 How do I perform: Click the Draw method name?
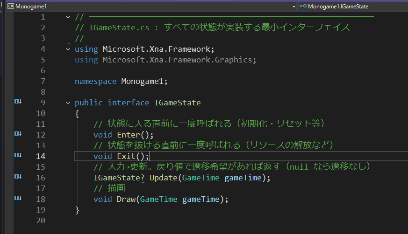126,199
